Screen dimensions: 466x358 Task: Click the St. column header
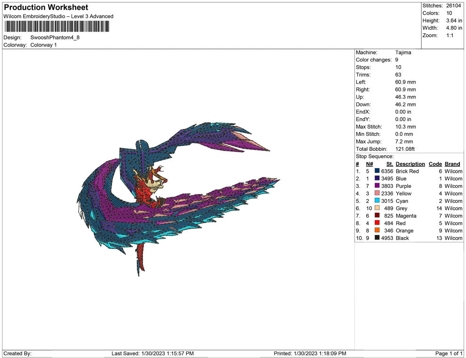(x=389, y=164)
